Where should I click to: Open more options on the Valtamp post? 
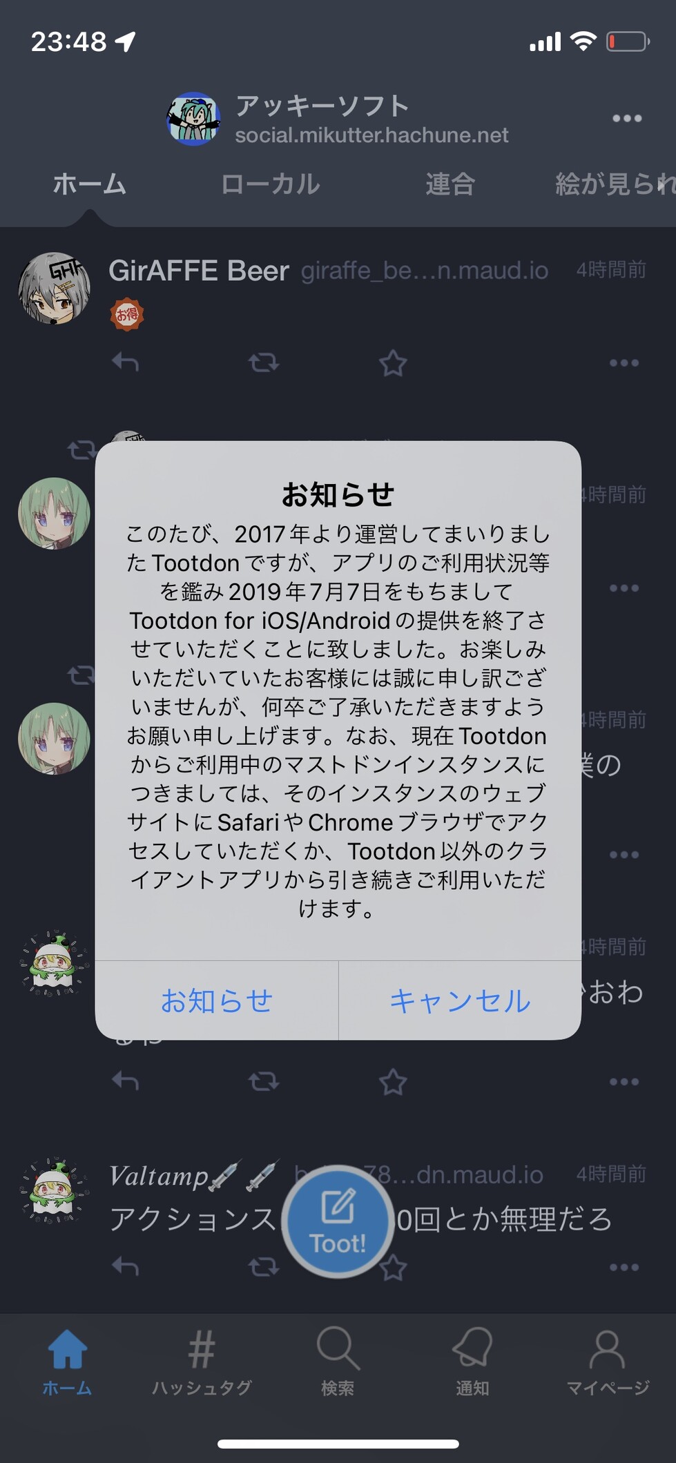point(624,1267)
